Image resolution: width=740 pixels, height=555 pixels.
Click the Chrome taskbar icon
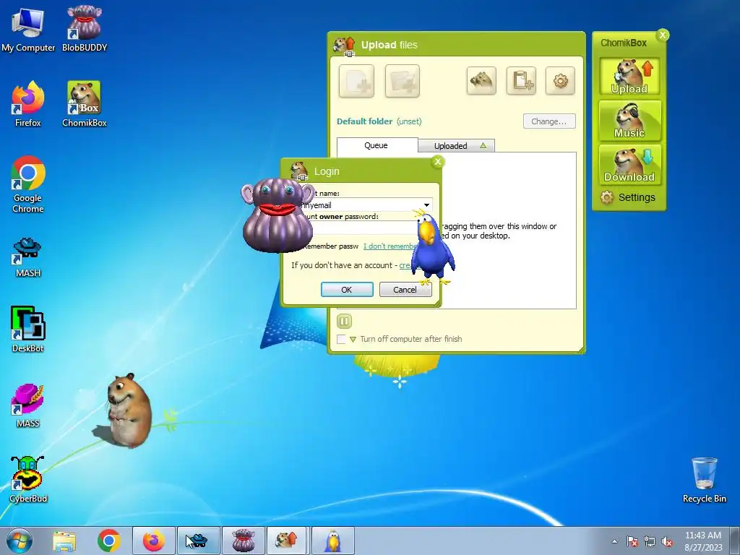tap(109, 541)
